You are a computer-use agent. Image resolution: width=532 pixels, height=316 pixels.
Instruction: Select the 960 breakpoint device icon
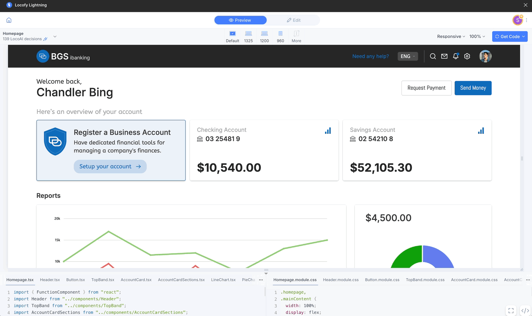[280, 34]
